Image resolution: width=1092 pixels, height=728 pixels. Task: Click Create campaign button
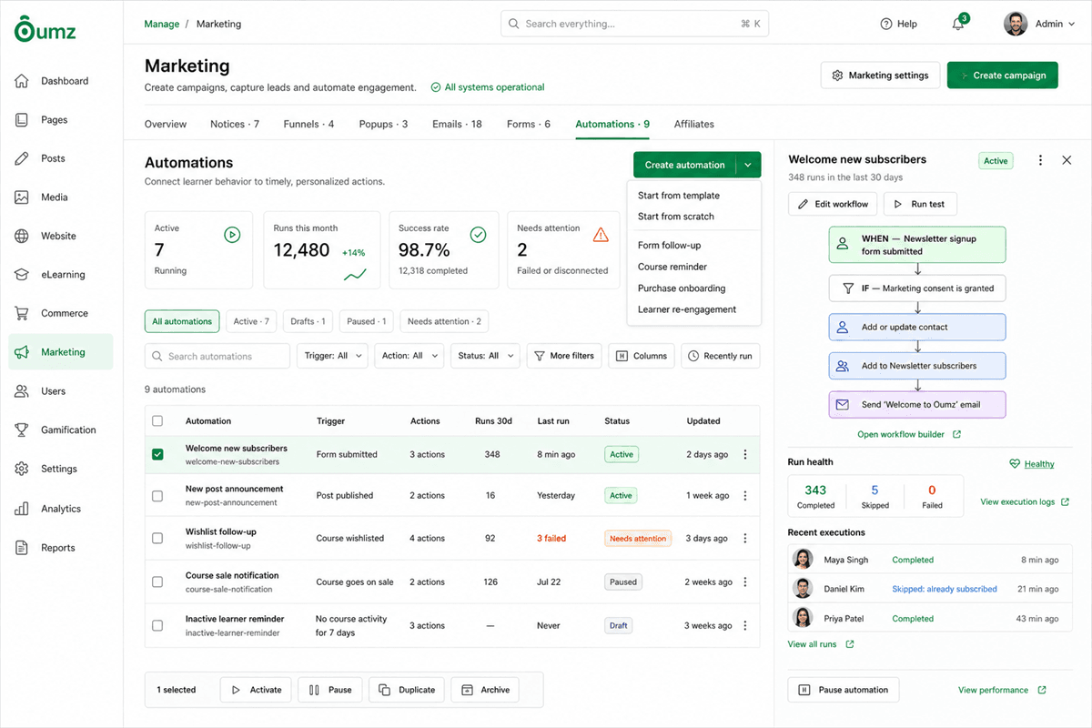tap(1002, 76)
